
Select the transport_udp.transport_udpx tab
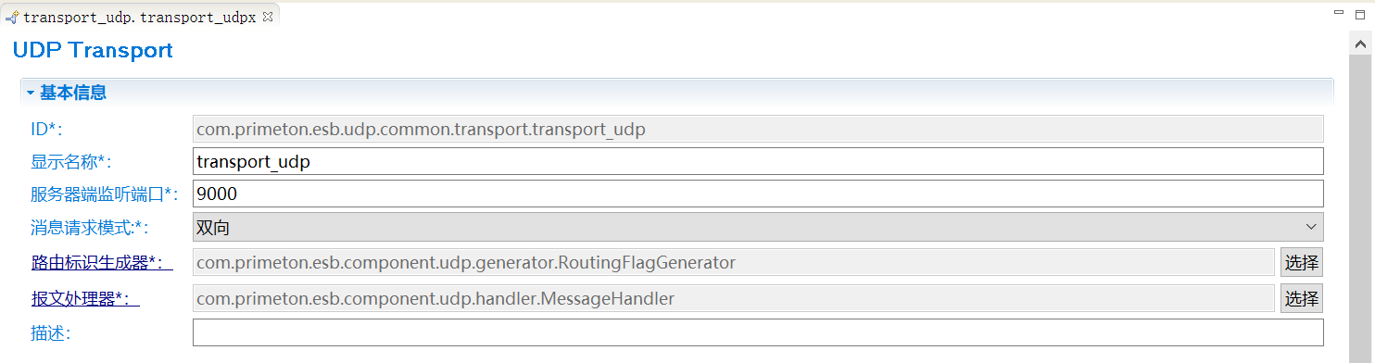tap(139, 17)
